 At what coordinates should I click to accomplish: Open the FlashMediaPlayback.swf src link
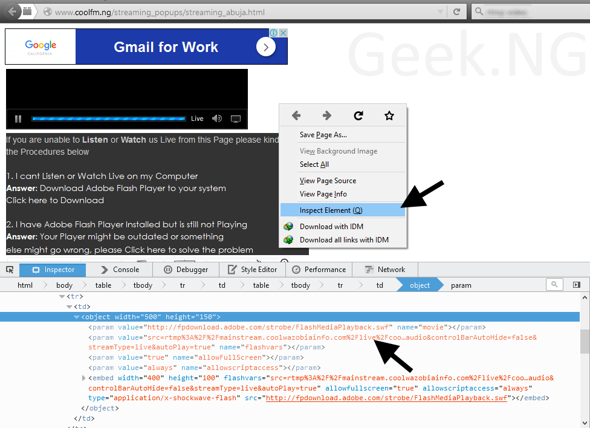point(386,398)
